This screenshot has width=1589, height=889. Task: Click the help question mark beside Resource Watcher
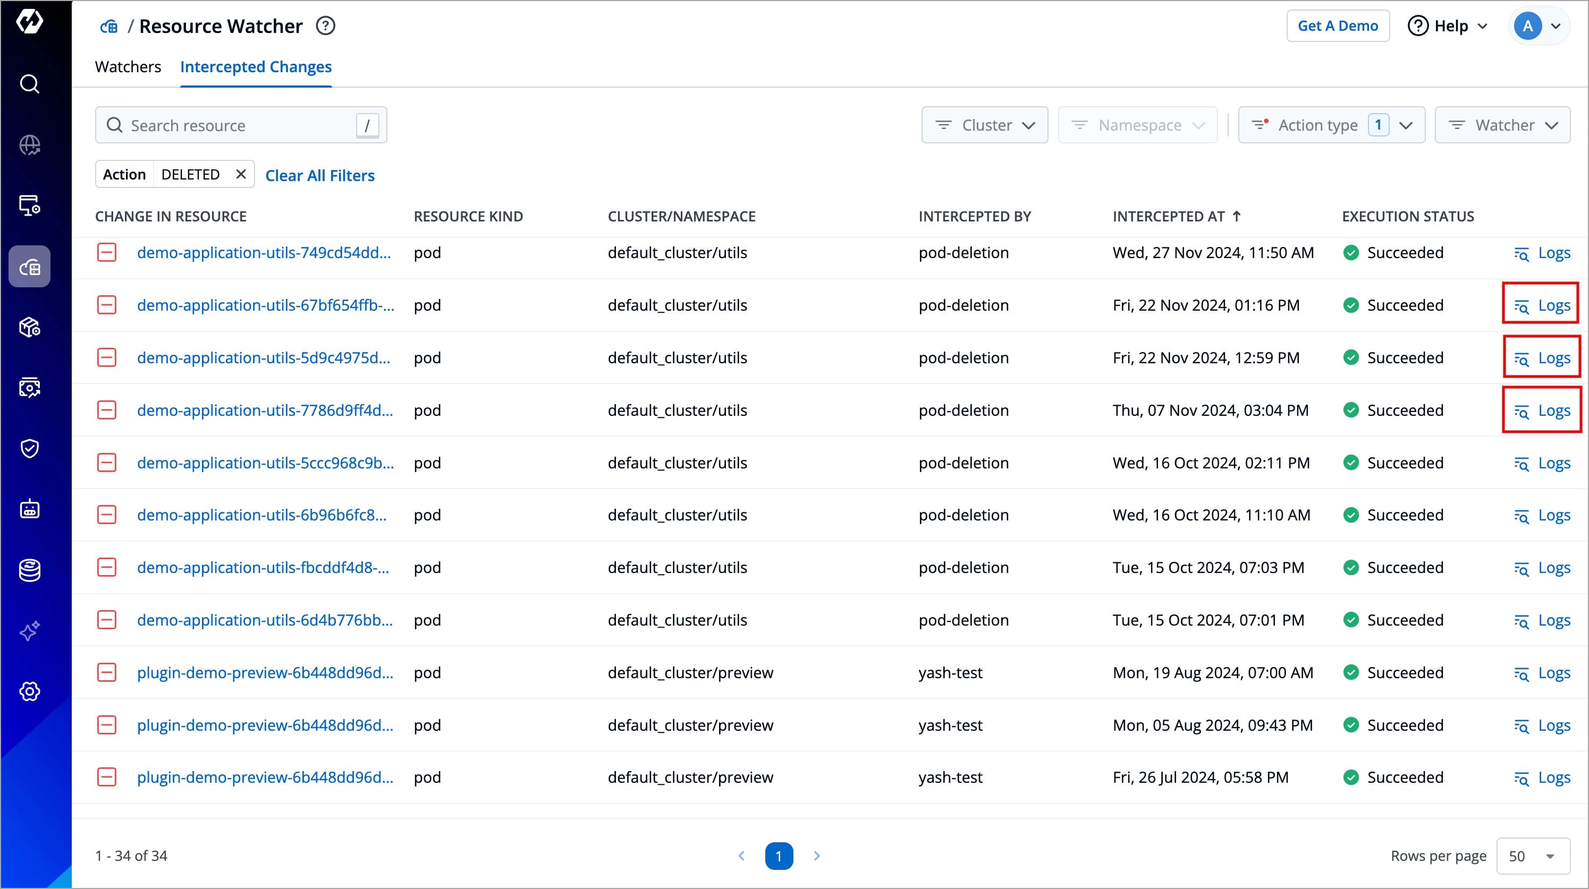[x=325, y=26]
